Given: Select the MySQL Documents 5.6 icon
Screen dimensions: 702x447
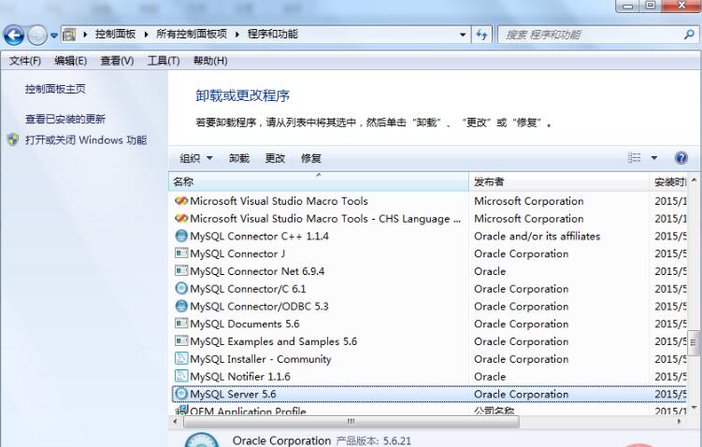Looking at the screenshot, I should coord(181,324).
